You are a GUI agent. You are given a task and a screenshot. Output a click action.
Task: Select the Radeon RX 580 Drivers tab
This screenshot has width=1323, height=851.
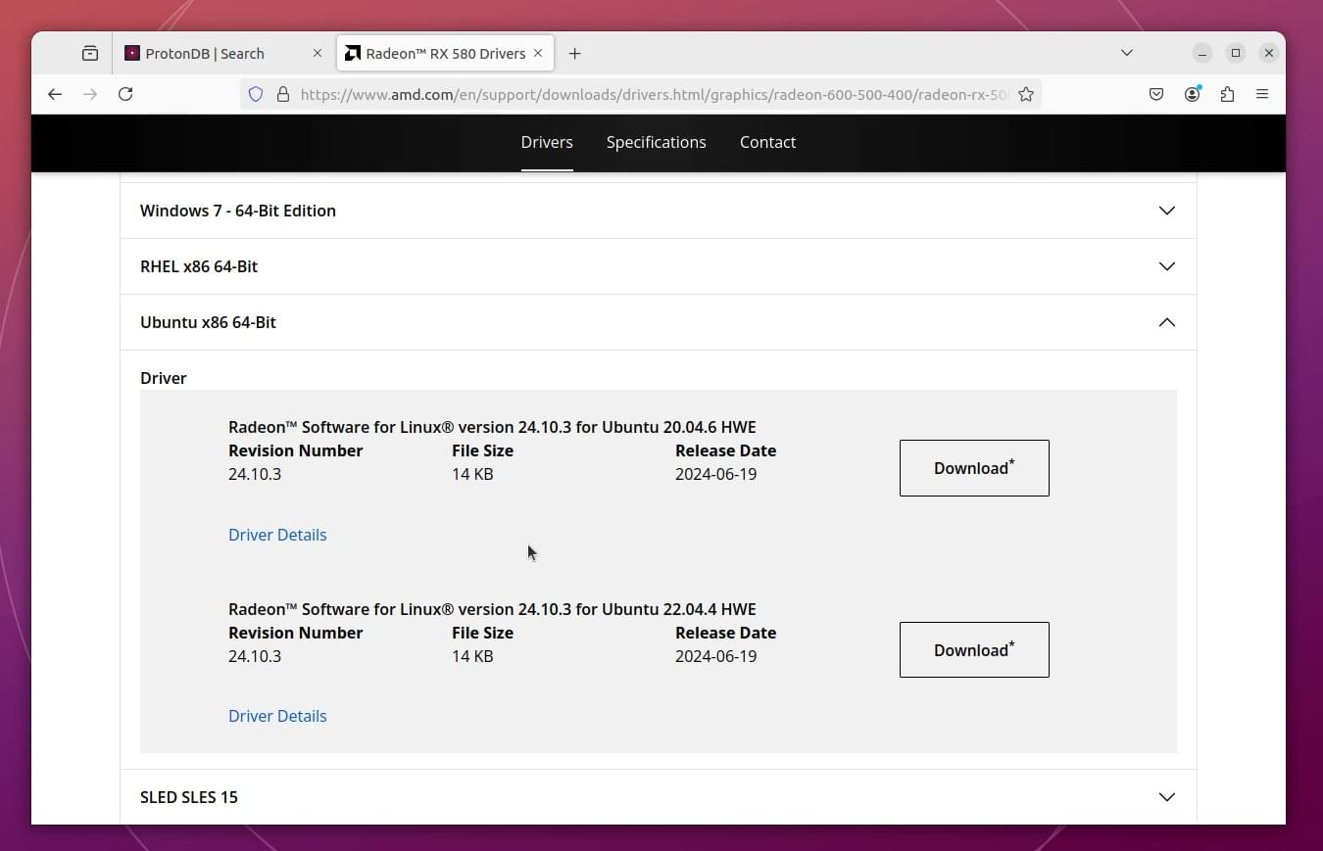[445, 53]
